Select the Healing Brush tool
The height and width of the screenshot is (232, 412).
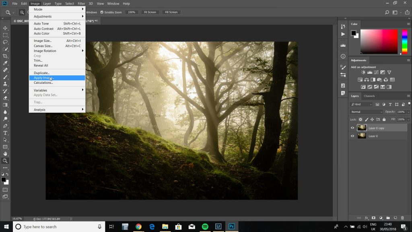tap(5, 70)
